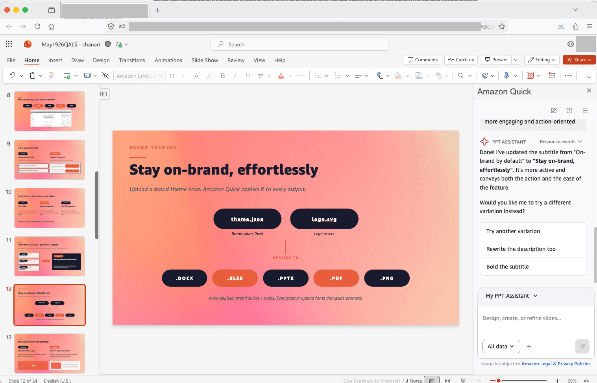597x383 pixels.
Task: Open the My PPT Assistant dropdown
Action: click(512, 296)
